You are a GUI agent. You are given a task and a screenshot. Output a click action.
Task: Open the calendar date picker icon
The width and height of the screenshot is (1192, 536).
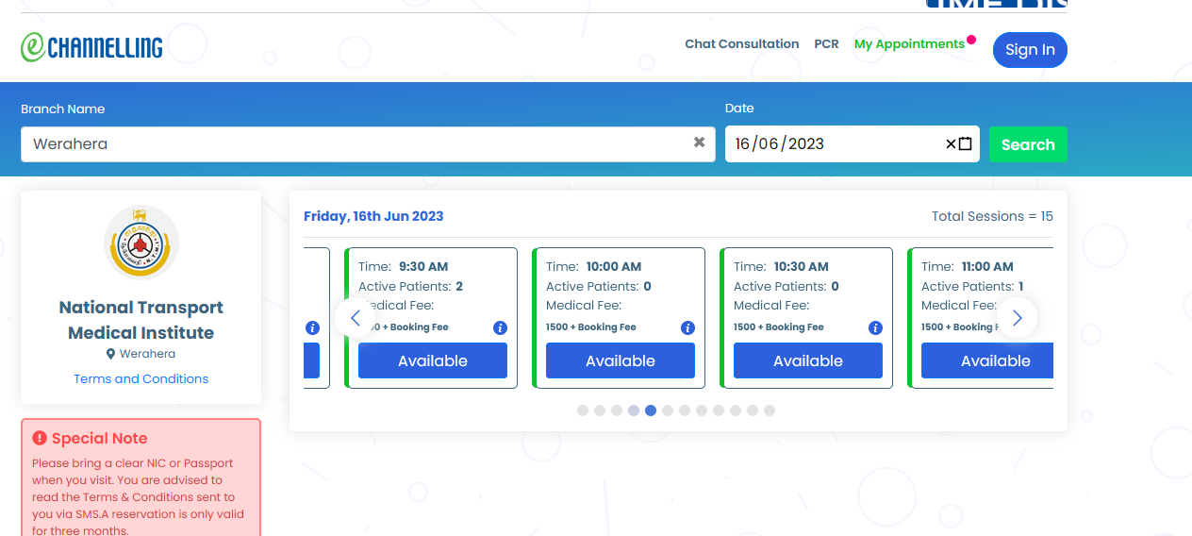tap(965, 144)
